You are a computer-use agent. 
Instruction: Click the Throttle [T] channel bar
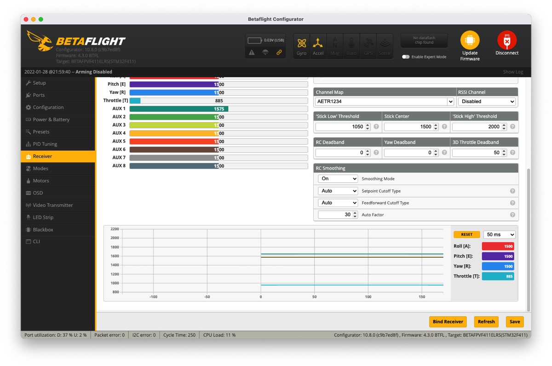click(x=218, y=100)
